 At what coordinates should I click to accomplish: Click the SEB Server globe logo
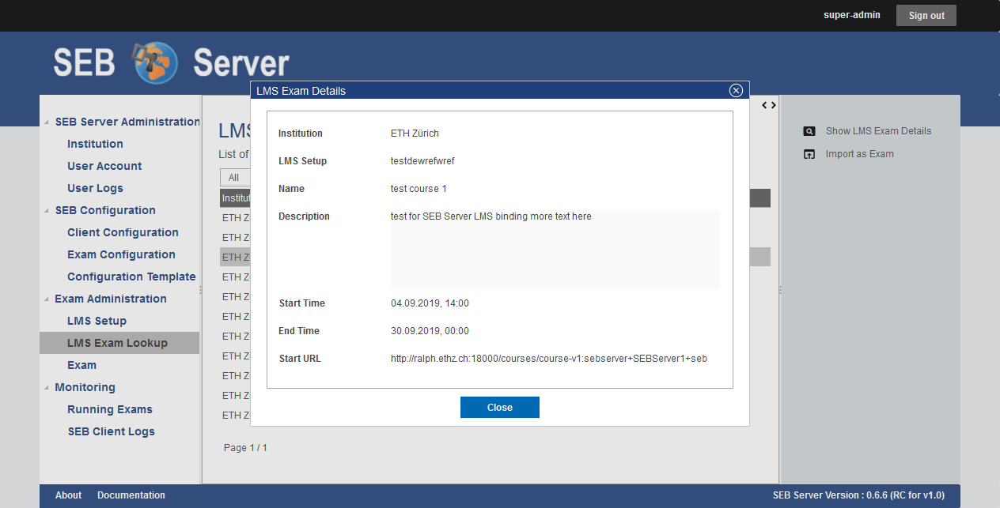(155, 62)
